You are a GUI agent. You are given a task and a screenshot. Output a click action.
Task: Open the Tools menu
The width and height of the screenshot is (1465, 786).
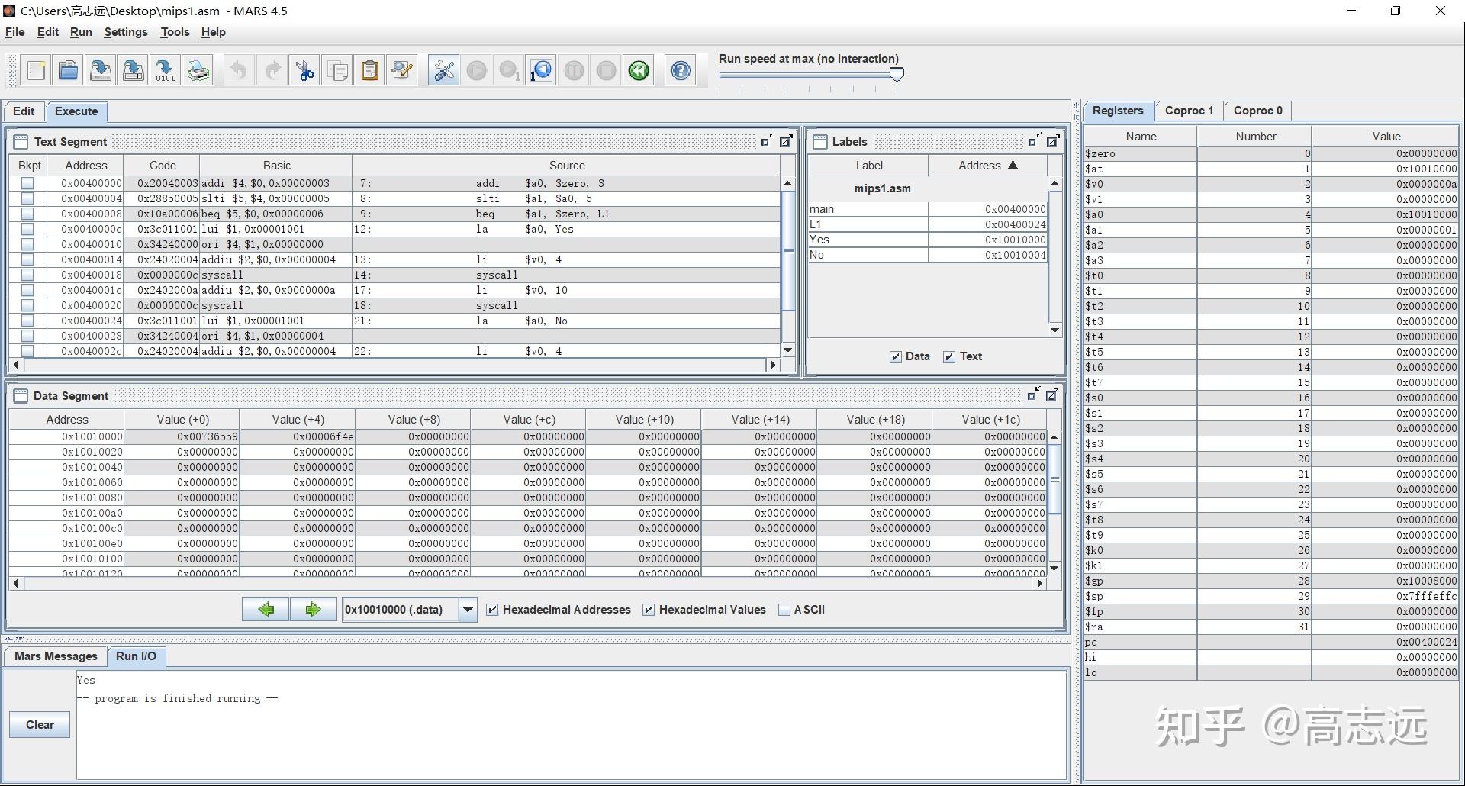(x=175, y=32)
